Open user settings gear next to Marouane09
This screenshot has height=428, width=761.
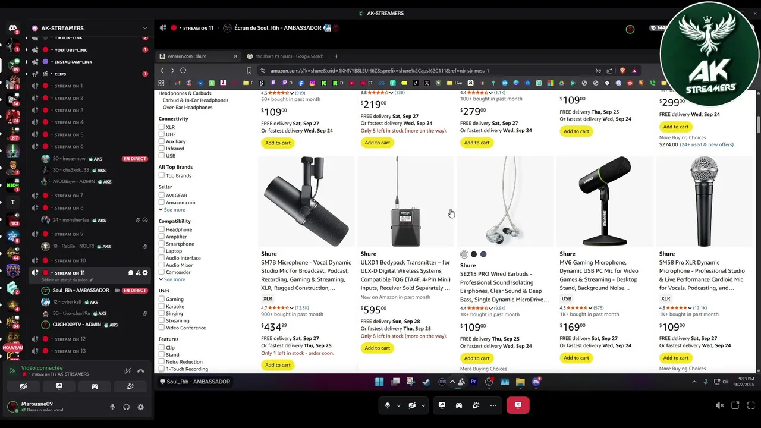pyautogui.click(x=140, y=407)
